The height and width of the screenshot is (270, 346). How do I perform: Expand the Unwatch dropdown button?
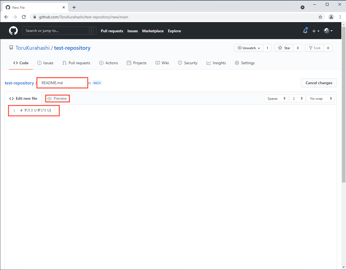(x=249, y=48)
